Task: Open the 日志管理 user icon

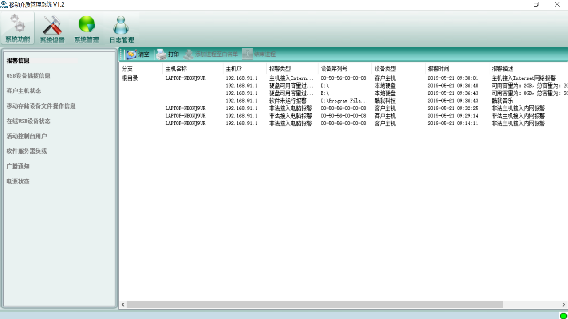Action: (121, 25)
